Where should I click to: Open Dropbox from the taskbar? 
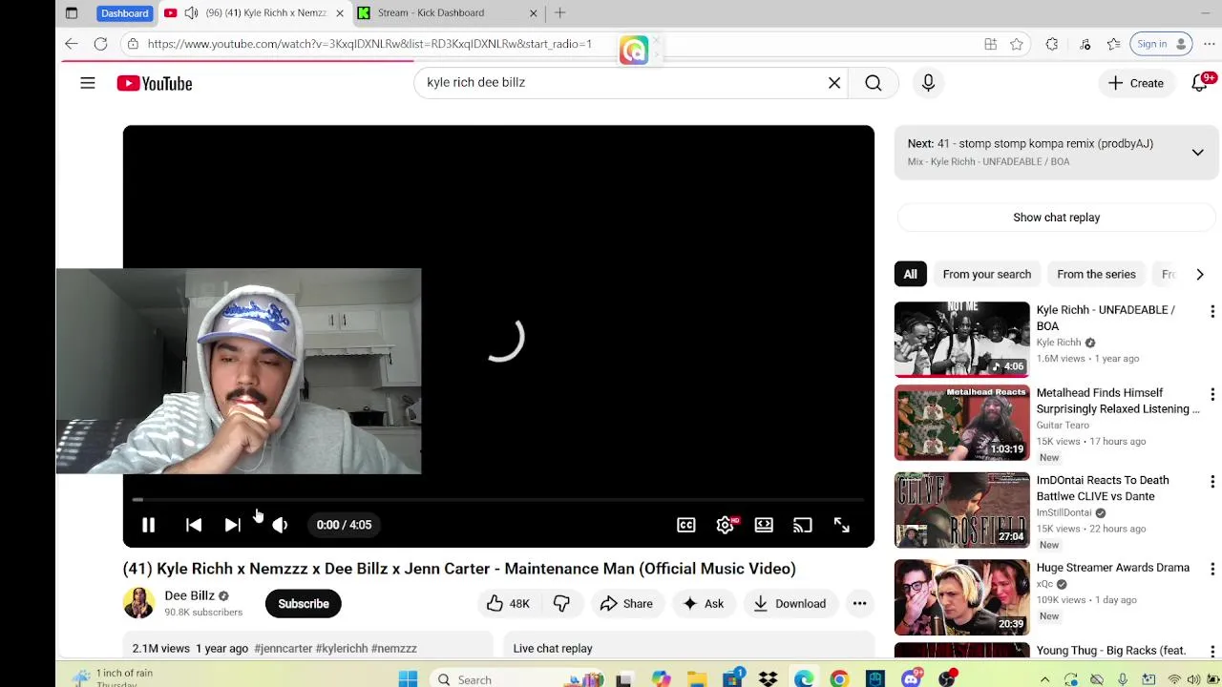[768, 679]
